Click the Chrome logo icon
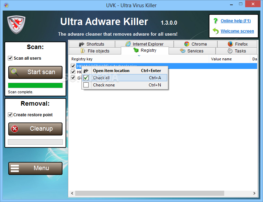Viewport: 263px width, 202px height. 187,44
